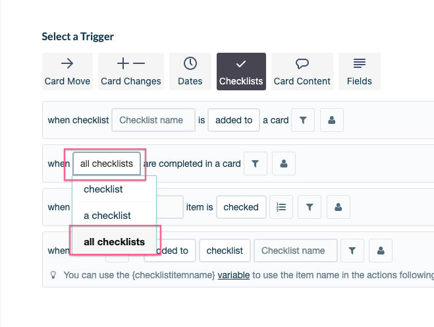The height and width of the screenshot is (327, 434).
Task: Click the top 'Checklist name' input field
Action: [x=153, y=120]
